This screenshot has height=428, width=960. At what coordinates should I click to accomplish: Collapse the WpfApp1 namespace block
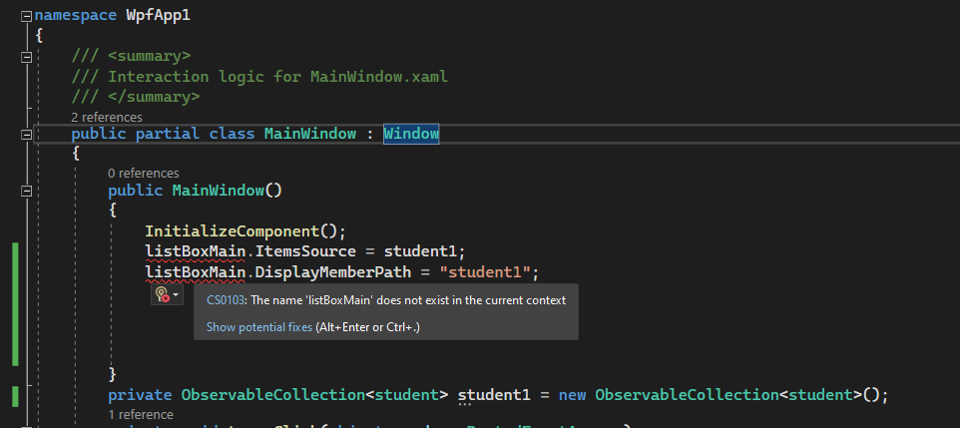26,17
